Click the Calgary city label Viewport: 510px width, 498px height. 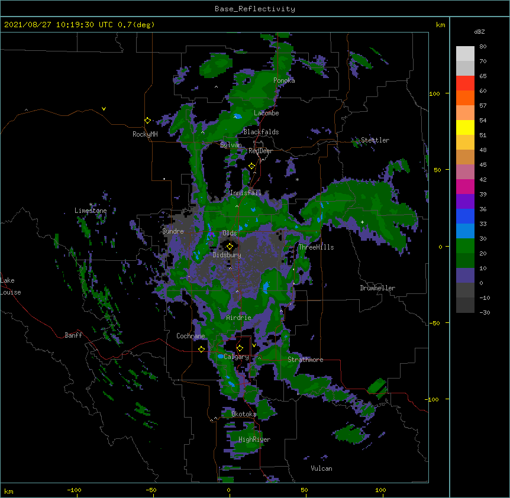coord(236,357)
